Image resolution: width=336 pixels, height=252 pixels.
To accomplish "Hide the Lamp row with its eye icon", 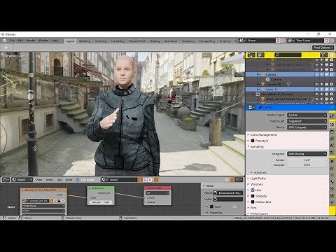I will (x=317, y=90).
